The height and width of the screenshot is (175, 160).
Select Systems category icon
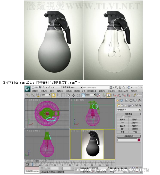pos(140,105)
